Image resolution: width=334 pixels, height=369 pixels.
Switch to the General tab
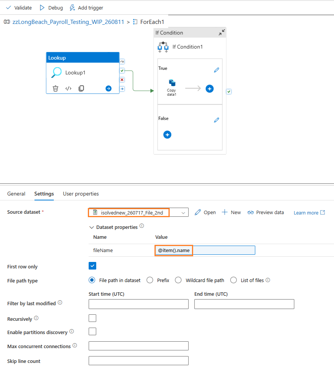pyautogui.click(x=16, y=194)
